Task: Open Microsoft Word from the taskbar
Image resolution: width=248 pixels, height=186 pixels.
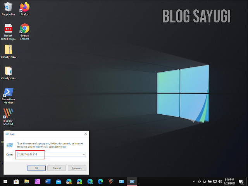Action: click(x=48, y=181)
